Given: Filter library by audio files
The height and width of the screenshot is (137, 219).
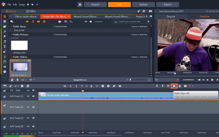Looking at the screenshot, I should point(33,22).
